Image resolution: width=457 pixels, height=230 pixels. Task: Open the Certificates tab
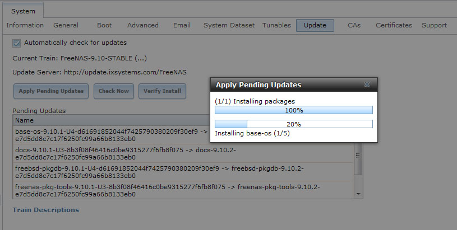coord(394,25)
